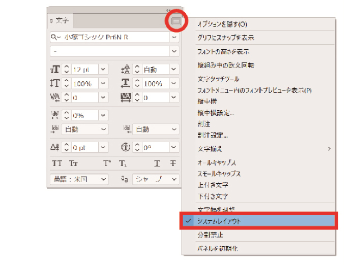Screen dimensions: 351x265
Task: Open the character rotation 0° dropdown
Action: 173,147
